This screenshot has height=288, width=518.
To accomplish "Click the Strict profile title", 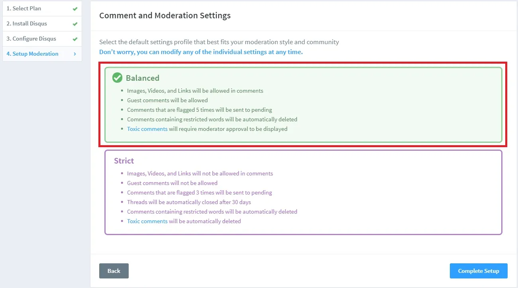I will click(x=124, y=161).
